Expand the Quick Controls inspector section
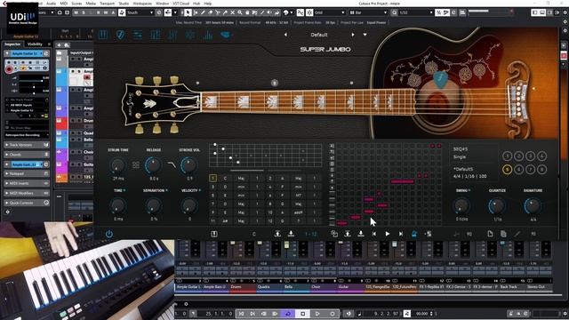The image size is (569, 320). (x=27, y=203)
